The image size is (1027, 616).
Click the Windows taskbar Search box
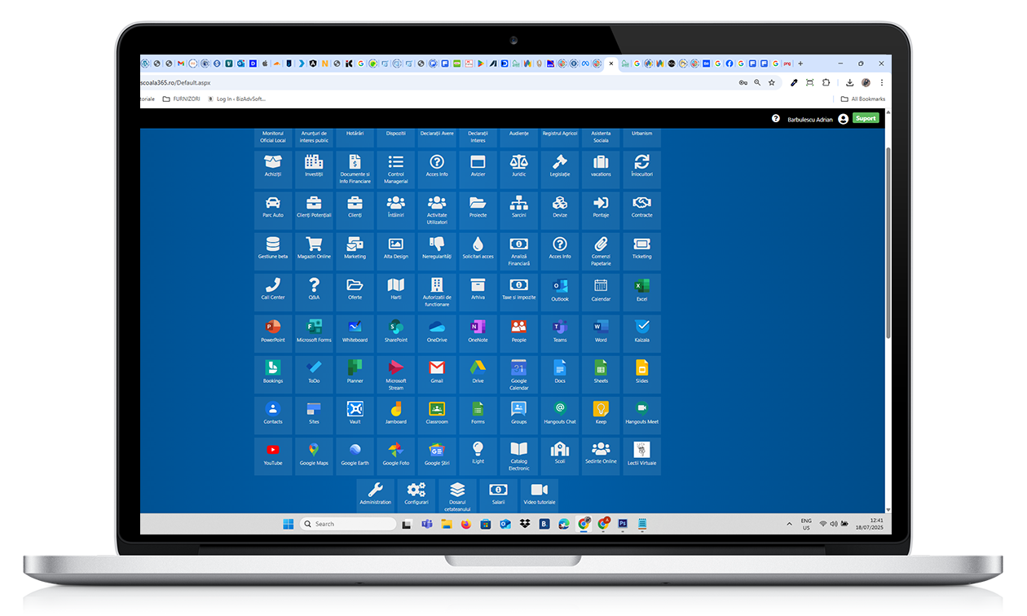[348, 524]
